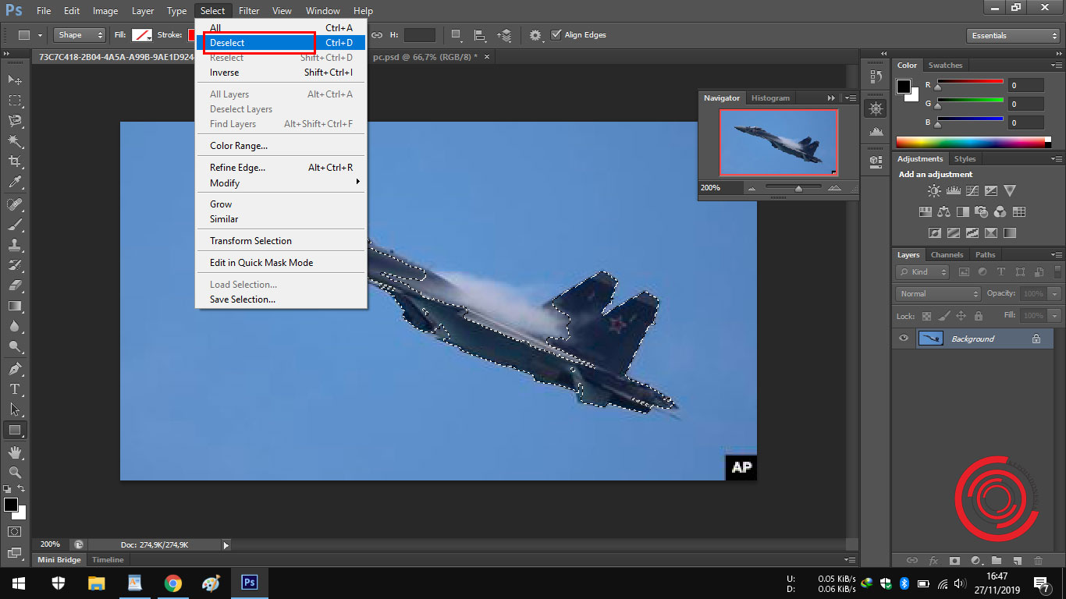This screenshot has height=599, width=1066.
Task: Open the gear geometry options dropdown
Action: (x=535, y=35)
